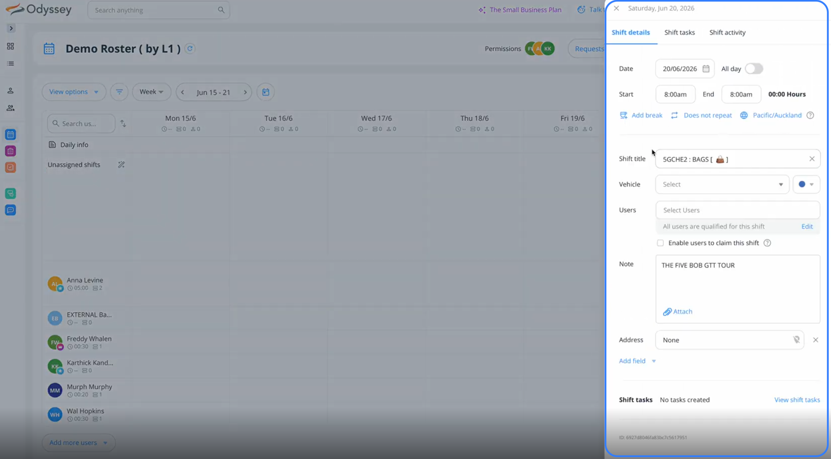The height and width of the screenshot is (459, 831).
Task: Click the auto-assign wand next to Unassigned shifts
Action: tap(121, 165)
